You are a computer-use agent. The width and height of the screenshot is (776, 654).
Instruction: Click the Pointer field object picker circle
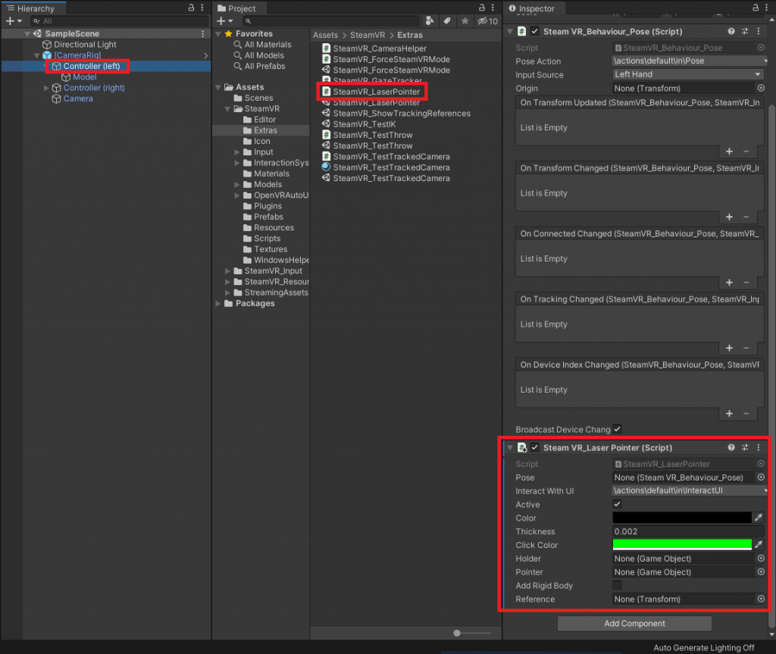click(x=761, y=572)
